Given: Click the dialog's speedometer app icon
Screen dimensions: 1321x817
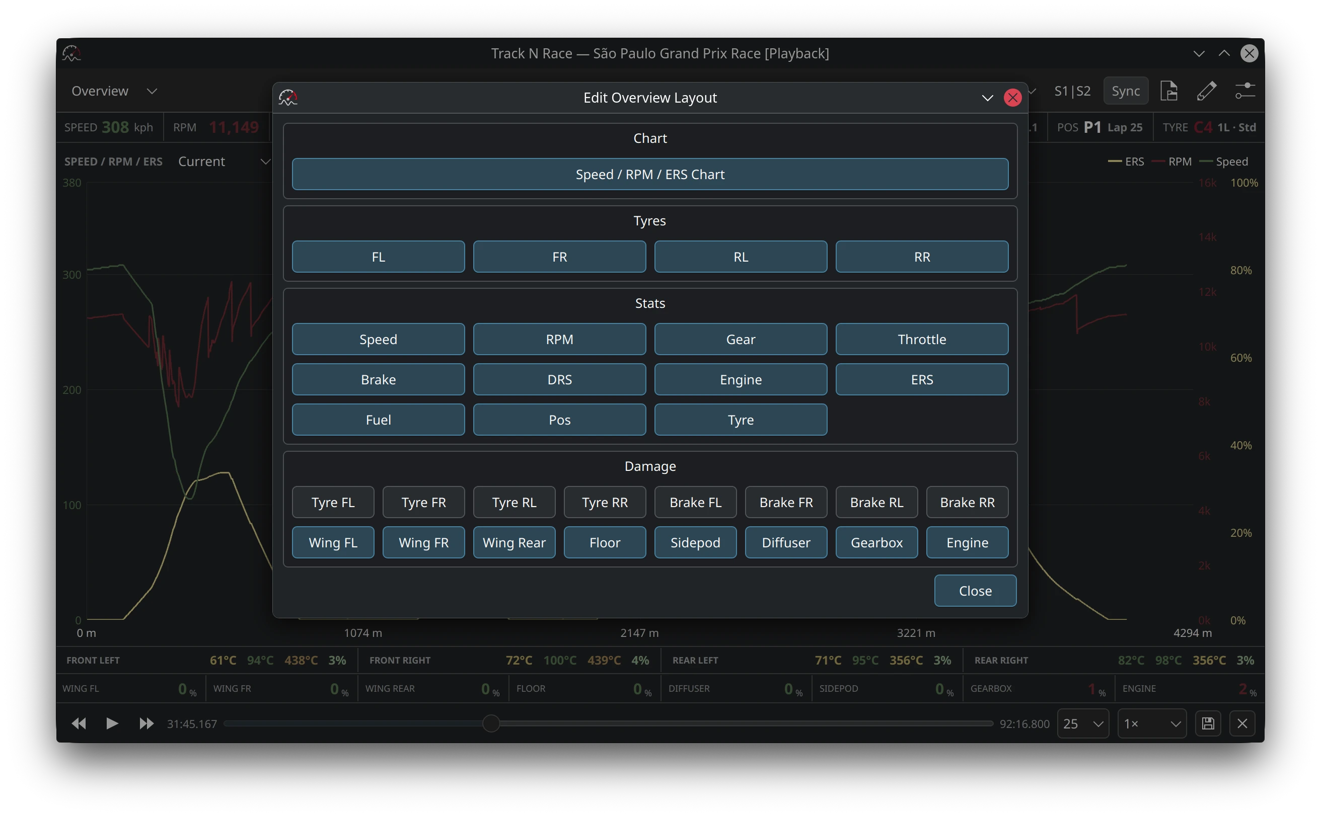Looking at the screenshot, I should coord(287,97).
